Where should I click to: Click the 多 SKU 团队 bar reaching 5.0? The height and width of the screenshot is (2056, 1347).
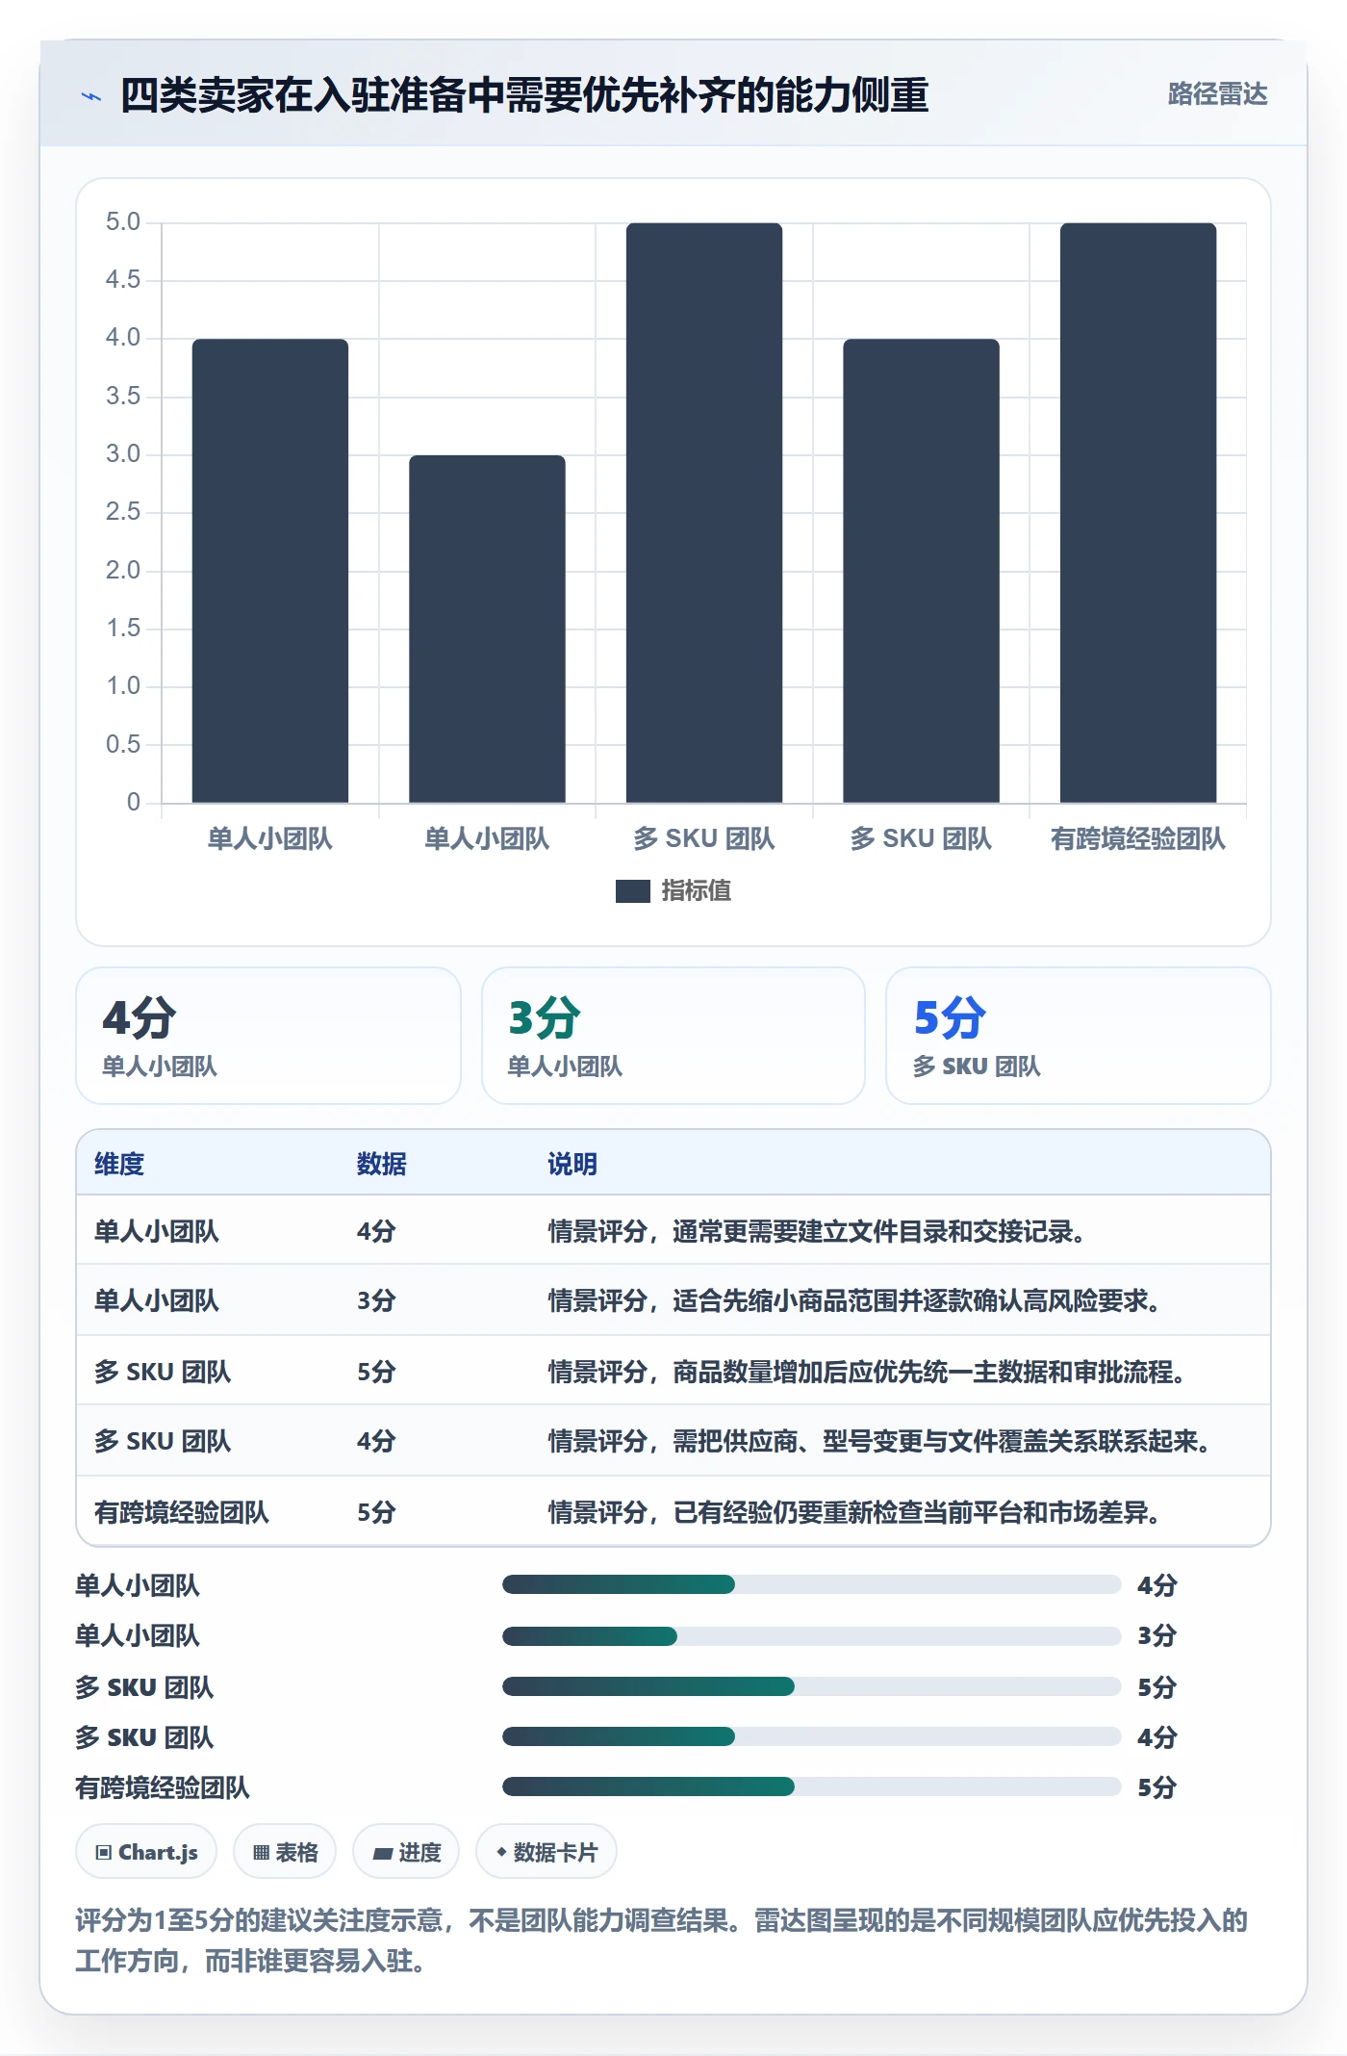(x=704, y=513)
